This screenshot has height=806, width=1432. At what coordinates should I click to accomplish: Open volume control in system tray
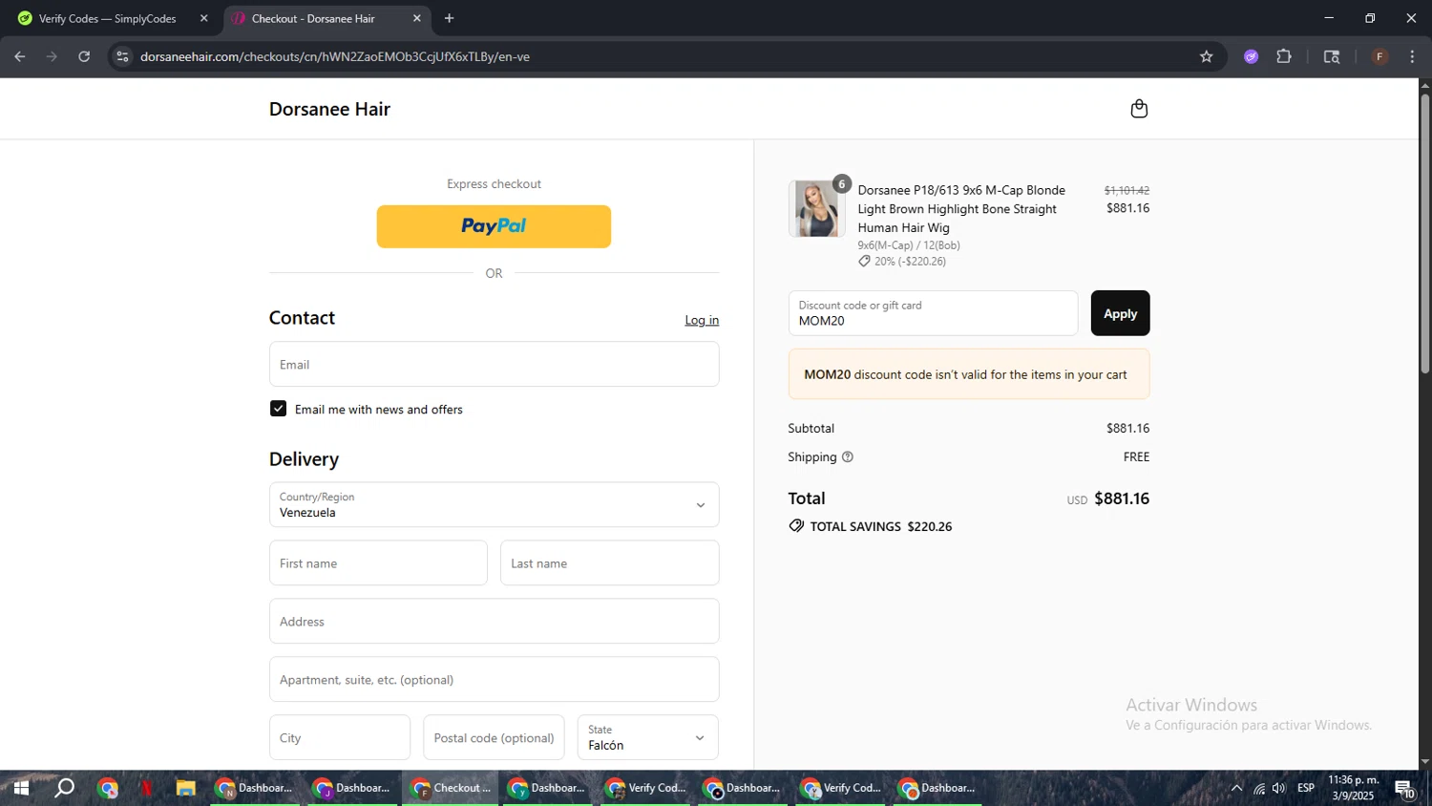[1279, 788]
